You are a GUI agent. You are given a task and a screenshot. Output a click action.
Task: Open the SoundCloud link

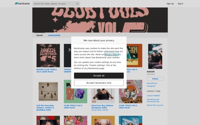tap(152, 83)
